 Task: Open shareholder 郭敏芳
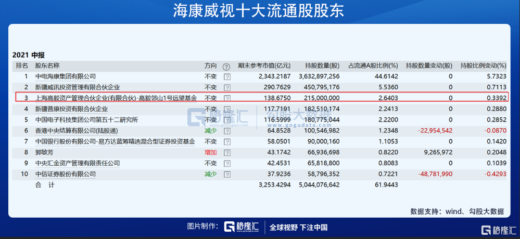[x=44, y=152]
